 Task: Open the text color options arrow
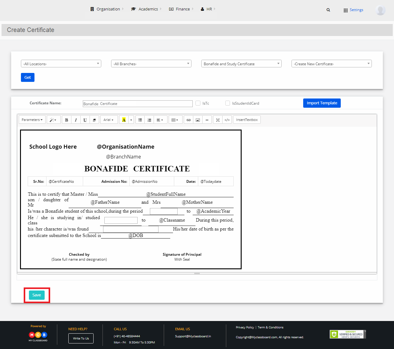pyautogui.click(x=131, y=120)
